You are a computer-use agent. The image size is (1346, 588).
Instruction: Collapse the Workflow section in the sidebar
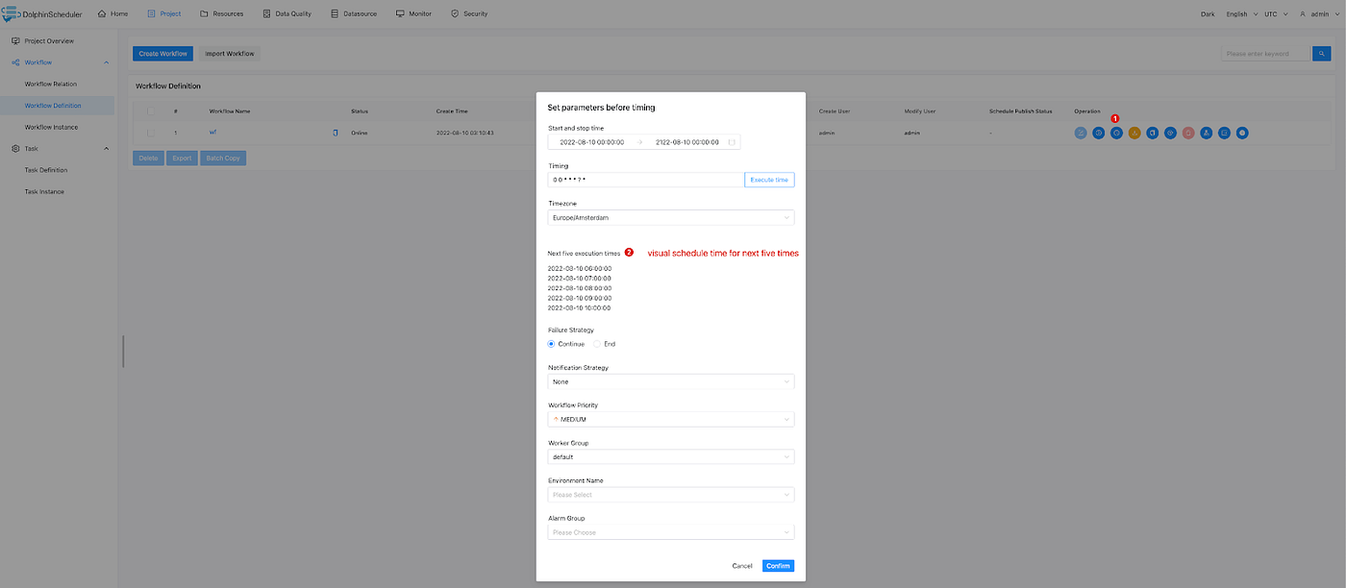tap(105, 61)
